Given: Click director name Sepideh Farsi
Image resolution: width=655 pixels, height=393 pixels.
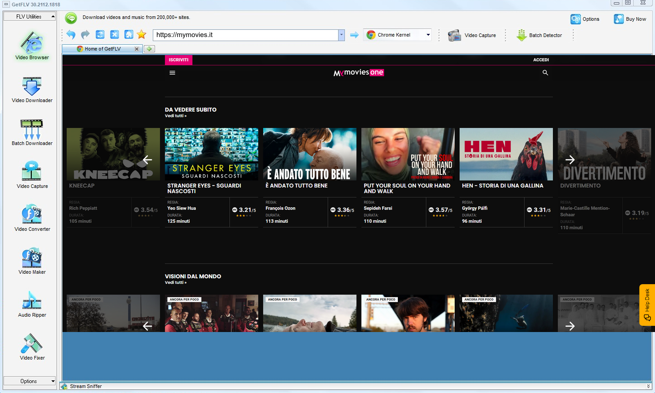Looking at the screenshot, I should click(x=378, y=208).
